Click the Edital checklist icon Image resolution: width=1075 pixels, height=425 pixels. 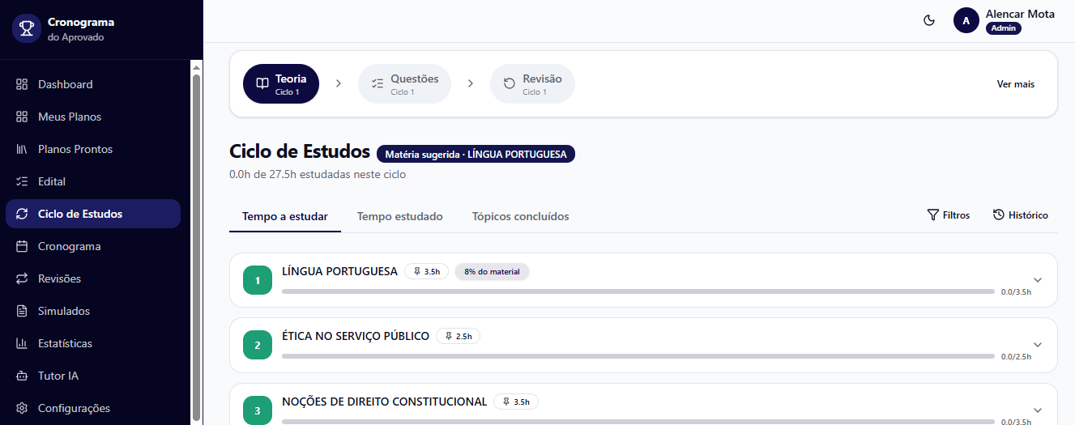(x=22, y=181)
